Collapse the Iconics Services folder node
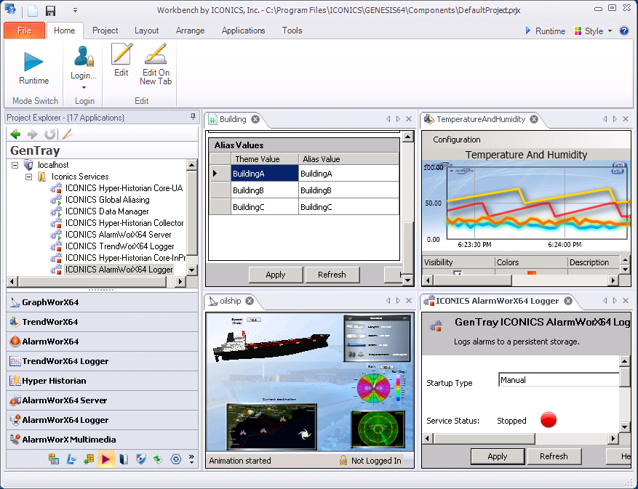 point(29,177)
